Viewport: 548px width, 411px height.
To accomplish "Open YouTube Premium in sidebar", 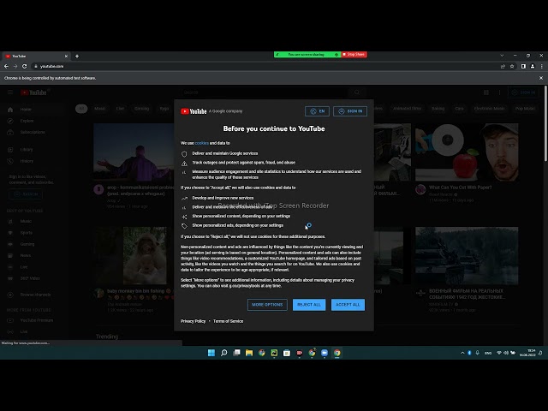I will [x=34, y=320].
